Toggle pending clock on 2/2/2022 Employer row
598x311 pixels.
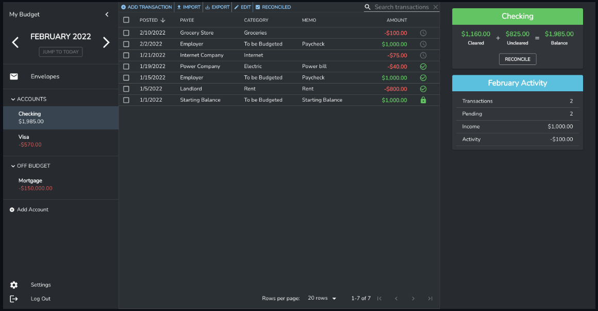(423, 44)
